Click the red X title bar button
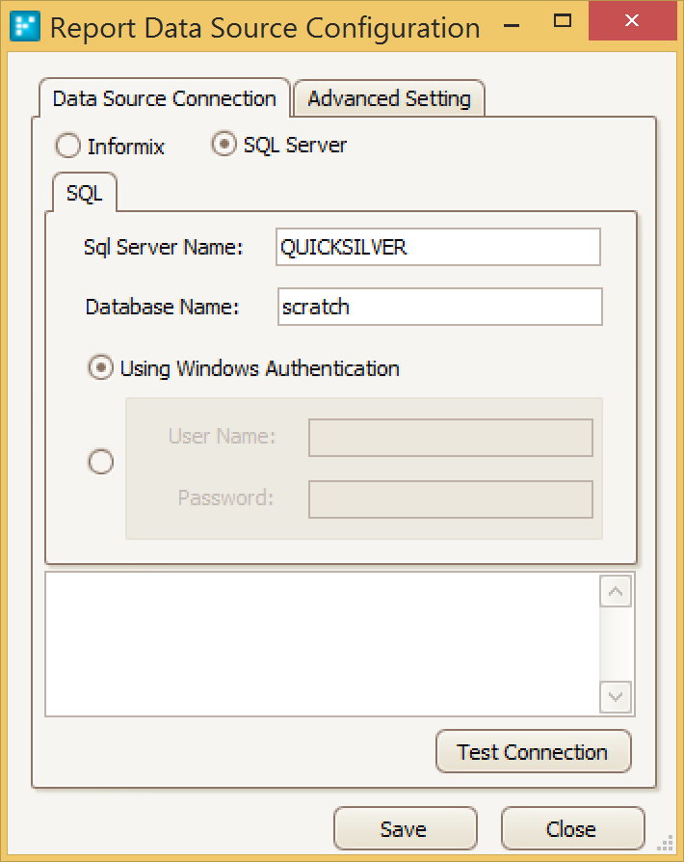This screenshot has width=684, height=862. (x=631, y=20)
